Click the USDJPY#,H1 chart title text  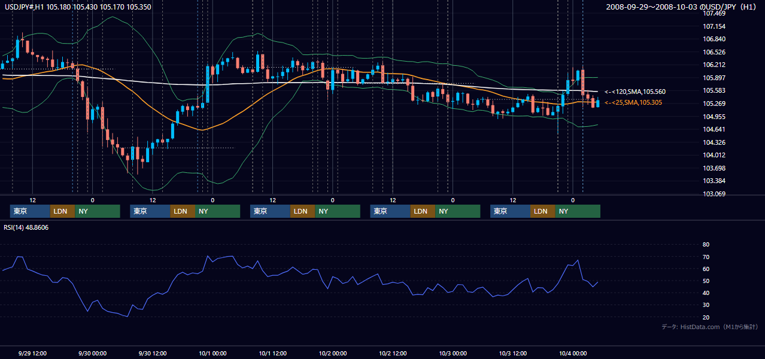78,7
